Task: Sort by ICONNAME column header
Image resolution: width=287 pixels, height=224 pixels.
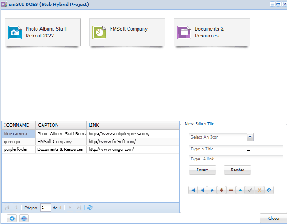Action: [18, 125]
